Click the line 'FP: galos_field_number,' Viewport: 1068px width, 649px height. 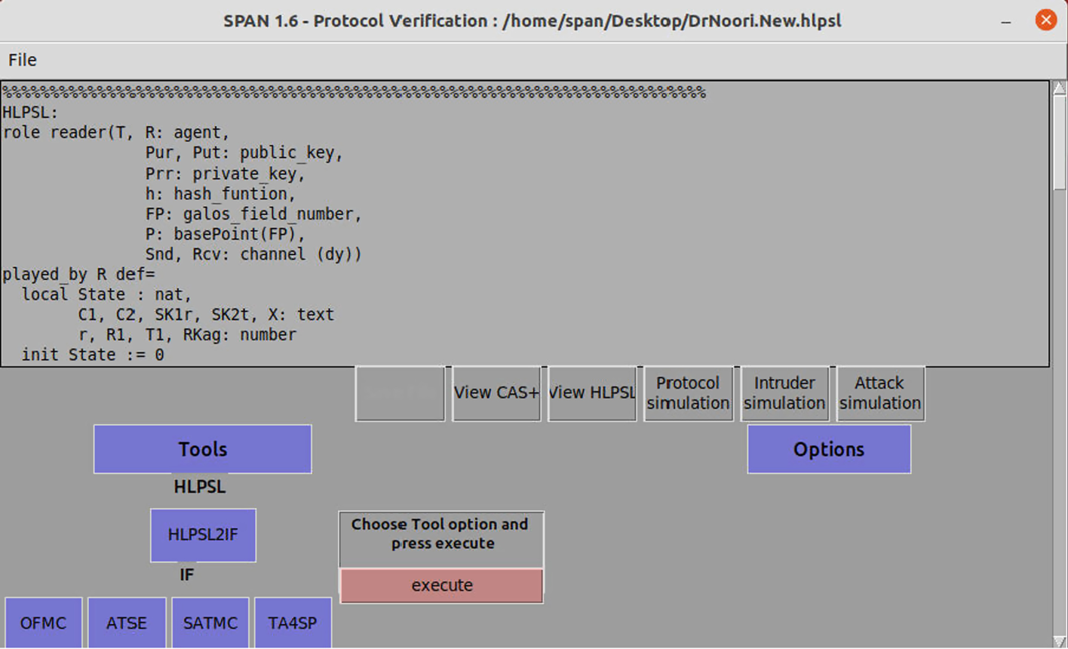pyautogui.click(x=253, y=214)
